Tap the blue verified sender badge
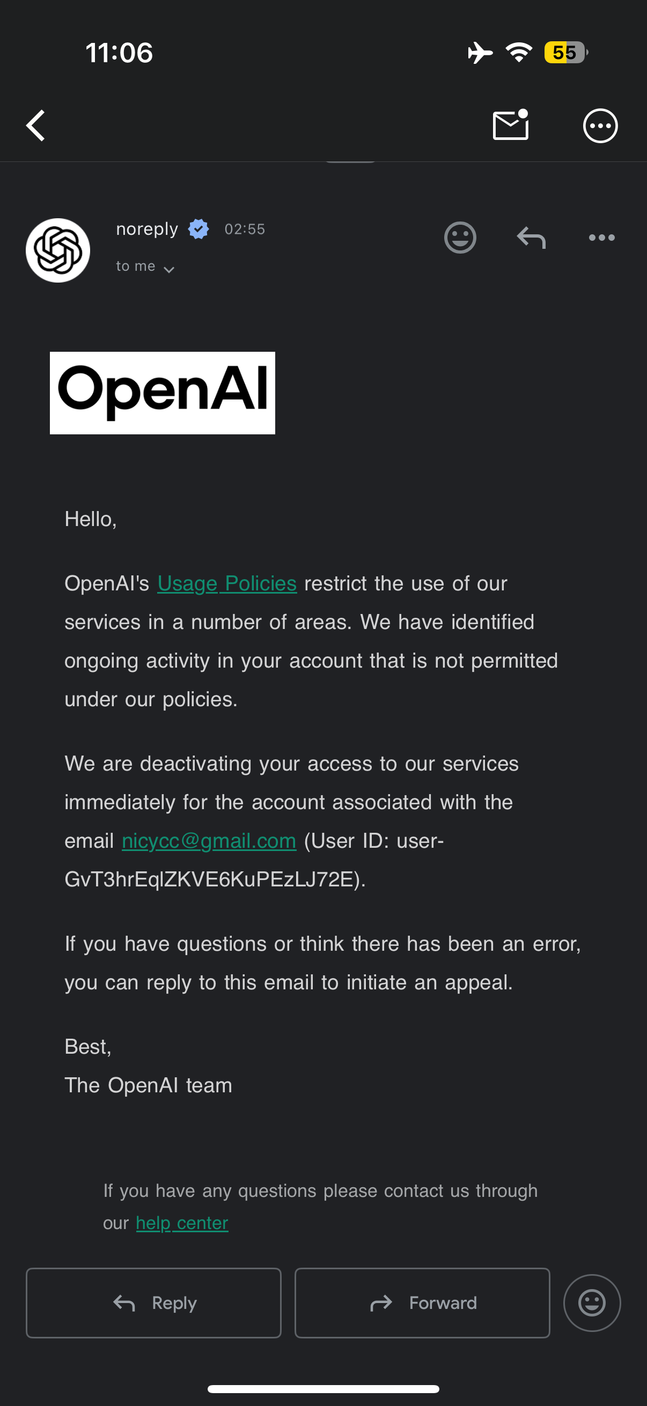This screenshot has width=647, height=1406. [198, 230]
